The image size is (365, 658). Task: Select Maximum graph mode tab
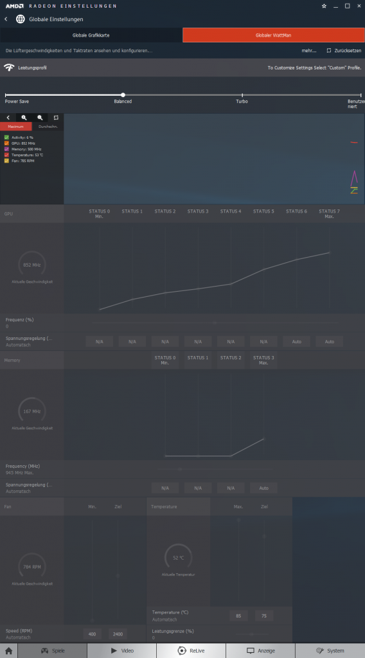point(15,127)
